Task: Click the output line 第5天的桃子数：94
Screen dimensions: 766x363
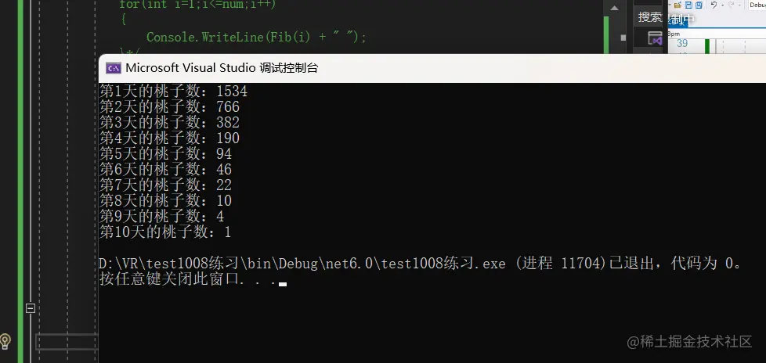Action: 165,153
